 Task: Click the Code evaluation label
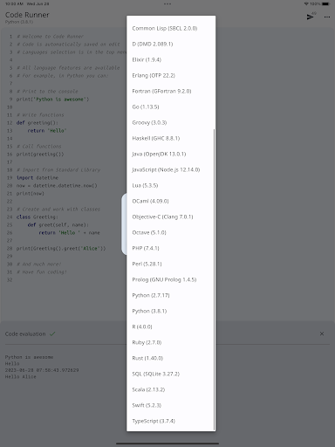tap(25, 334)
